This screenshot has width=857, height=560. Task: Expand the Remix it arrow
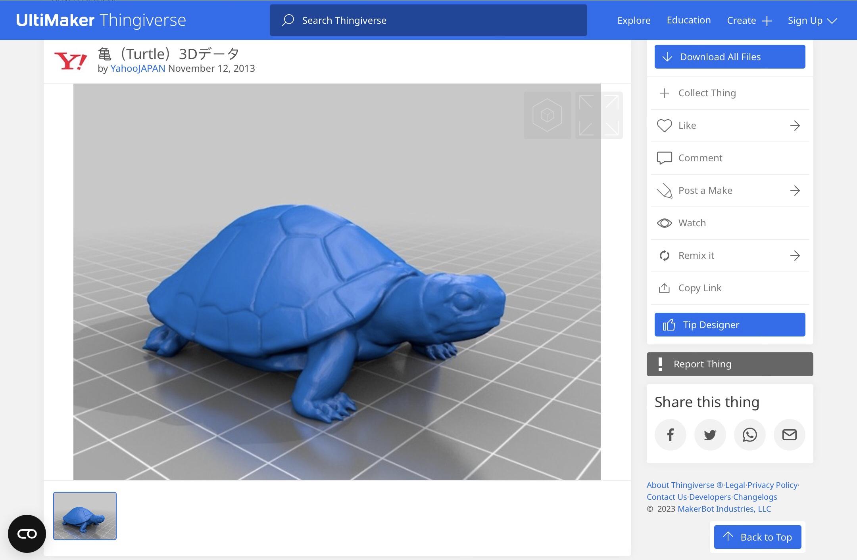click(x=795, y=256)
